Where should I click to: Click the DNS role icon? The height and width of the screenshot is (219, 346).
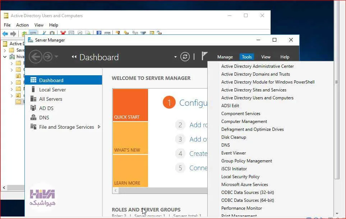[33, 117]
